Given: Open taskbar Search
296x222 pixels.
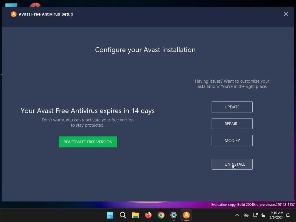Looking at the screenshot, I should click(x=123, y=215).
